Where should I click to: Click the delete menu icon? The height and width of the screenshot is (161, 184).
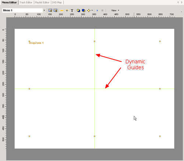coord(56,10)
